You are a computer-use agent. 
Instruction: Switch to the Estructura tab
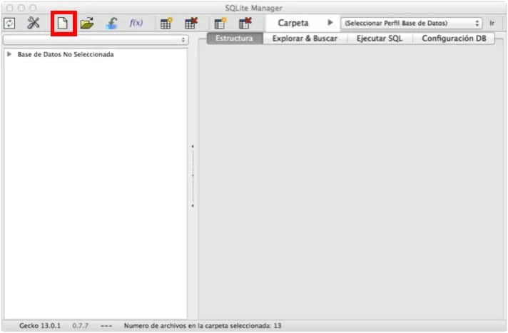click(x=235, y=39)
